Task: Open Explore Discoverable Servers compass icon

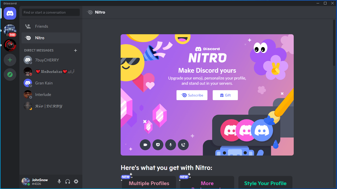Action: 10,75
